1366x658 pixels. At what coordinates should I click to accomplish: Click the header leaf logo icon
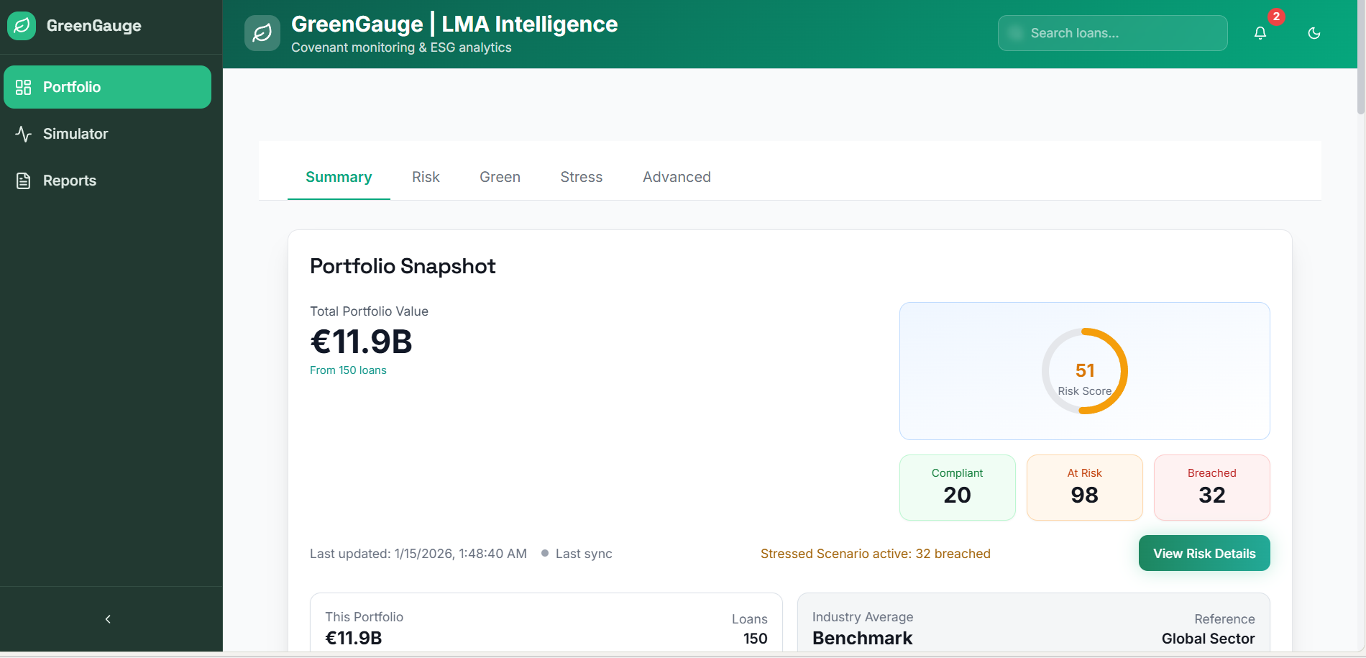click(262, 33)
